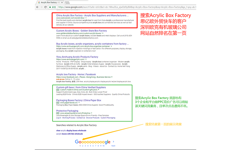
Task: Click the Google pagination logo
Action: [x=93, y=142]
